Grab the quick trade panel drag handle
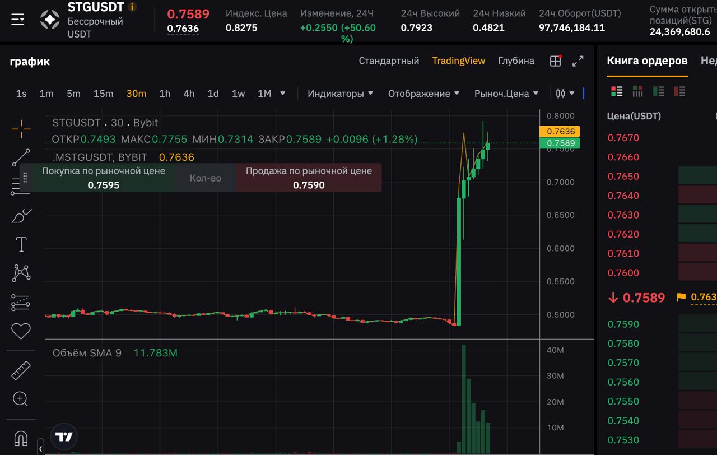The width and height of the screenshot is (717, 455). (25, 178)
